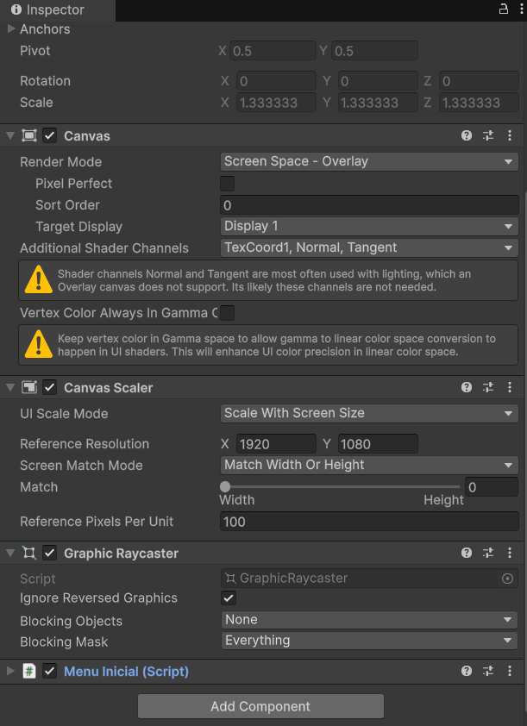Screen dimensions: 527x726
Task: Open Graphic Raycaster context menu
Action: pos(510,553)
